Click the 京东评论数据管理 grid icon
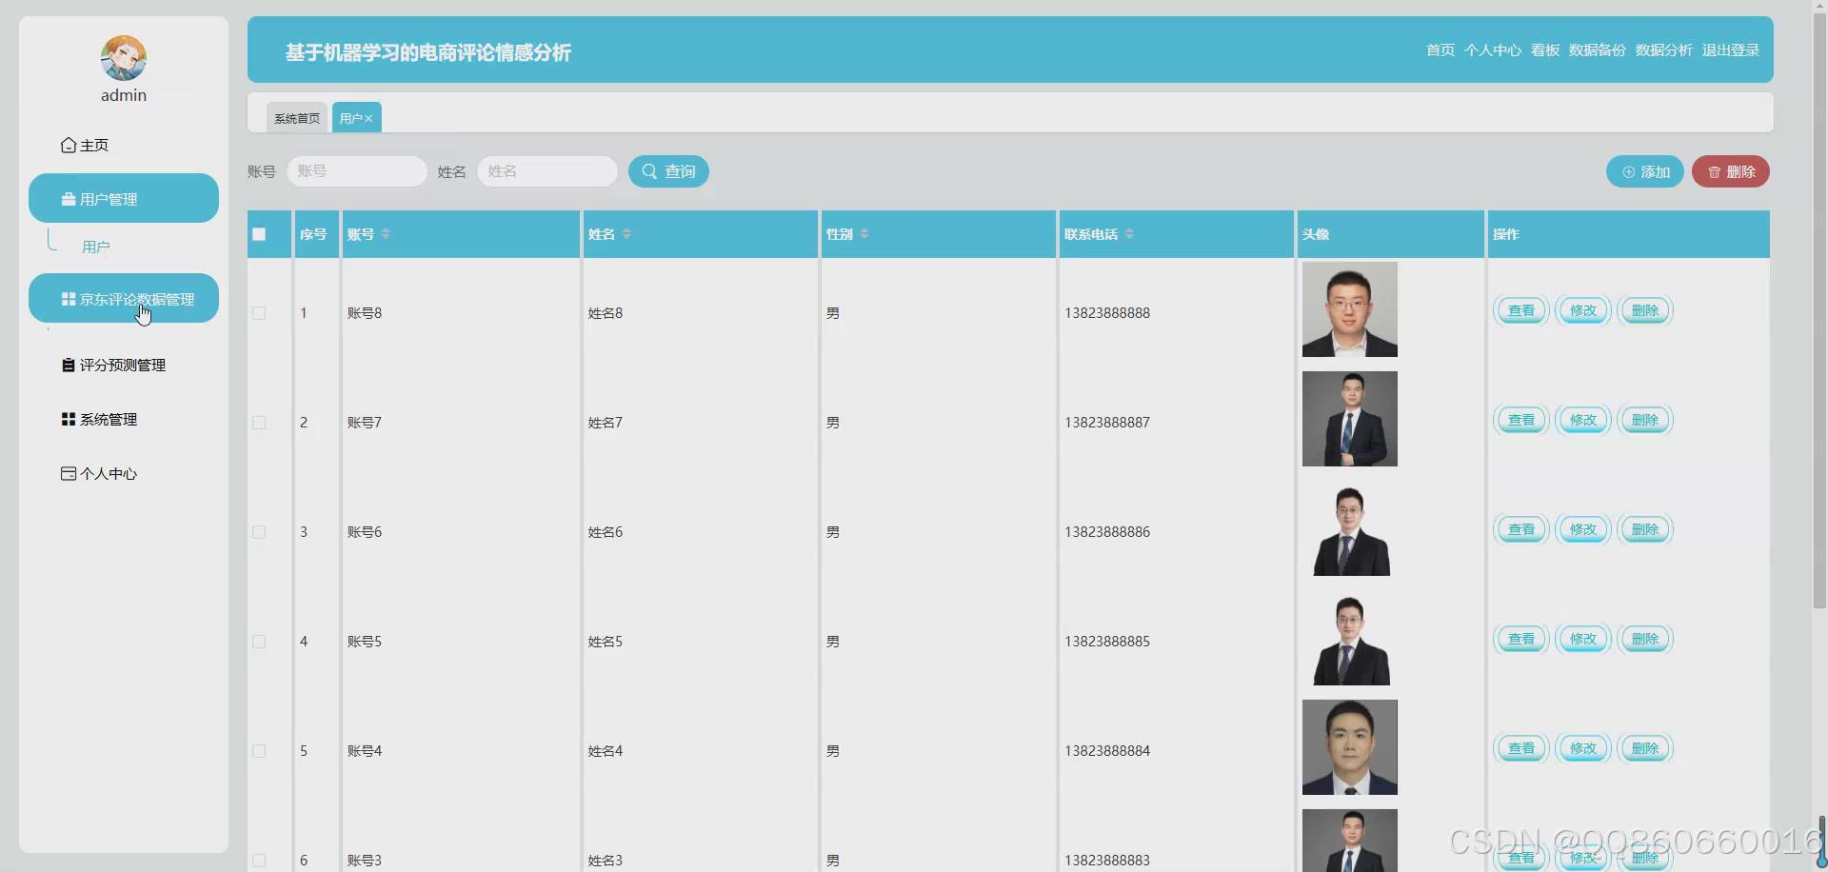This screenshot has height=872, width=1828. 69,299
